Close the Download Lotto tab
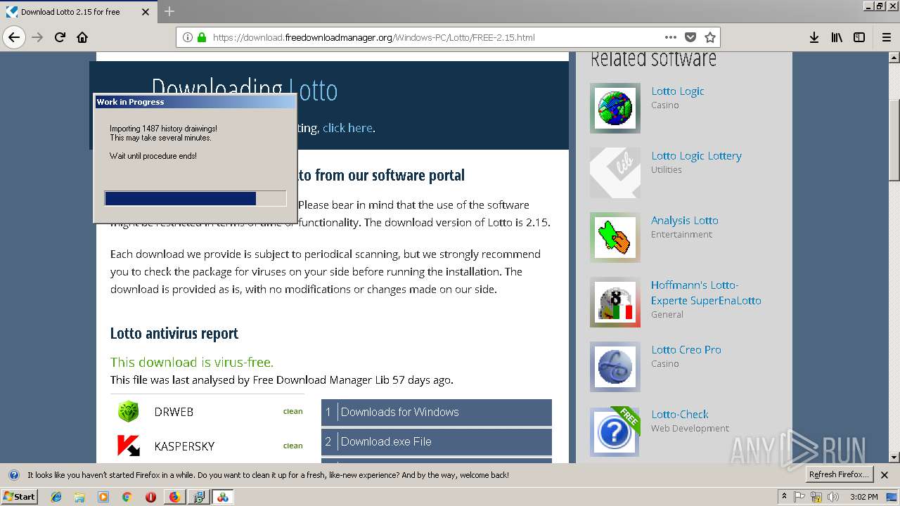900x506 pixels. (146, 12)
